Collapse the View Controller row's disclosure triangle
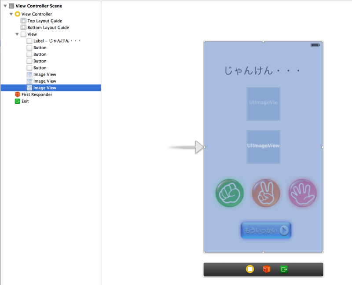 11,14
